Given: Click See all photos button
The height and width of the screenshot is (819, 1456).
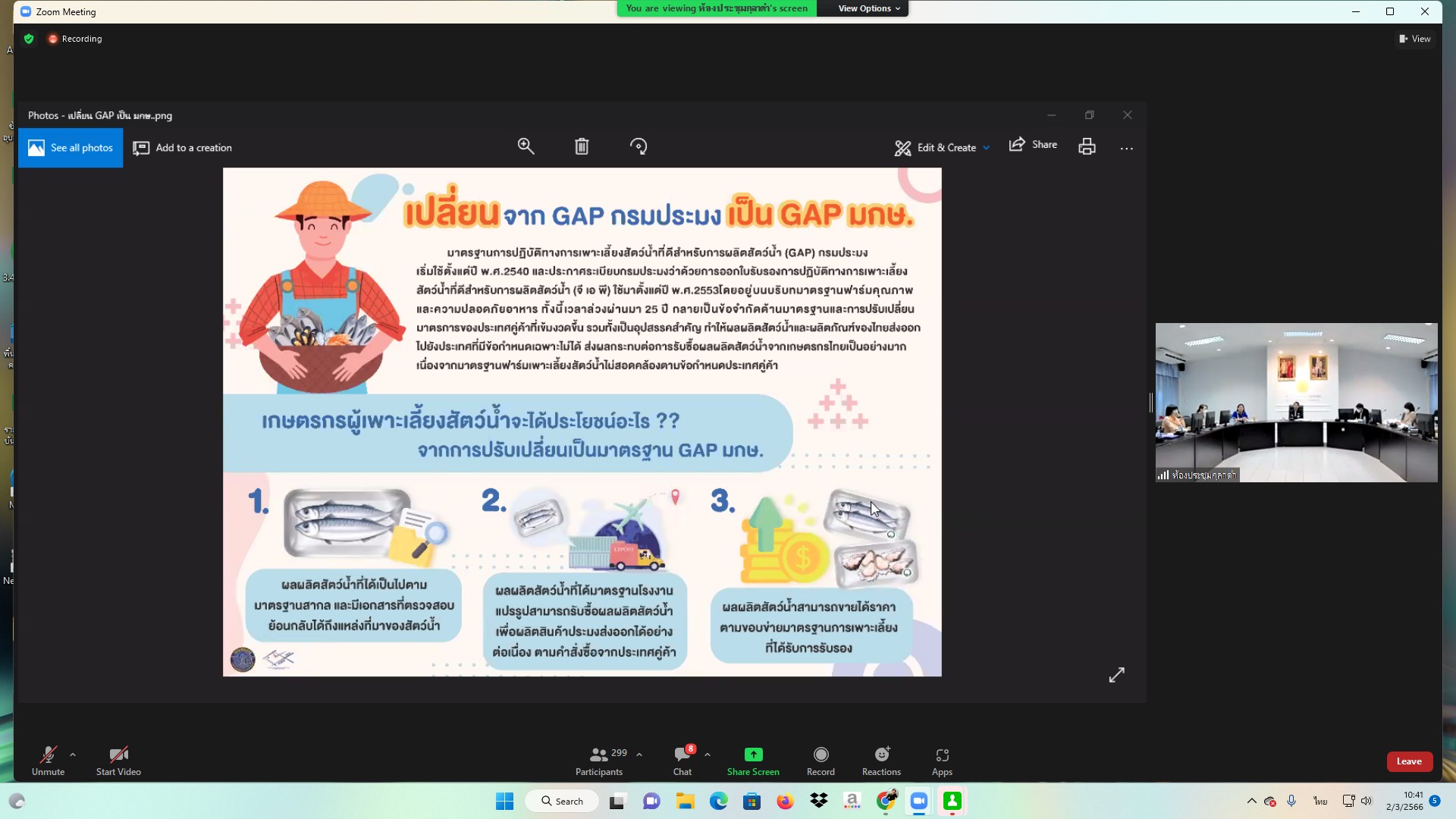Looking at the screenshot, I should coord(71,148).
